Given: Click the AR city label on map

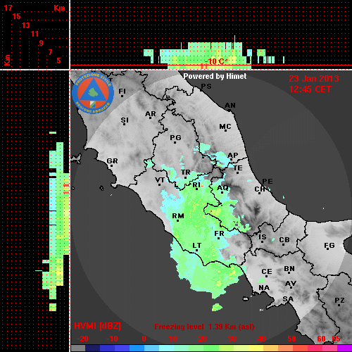Looking at the screenshot, I should click(x=151, y=114).
